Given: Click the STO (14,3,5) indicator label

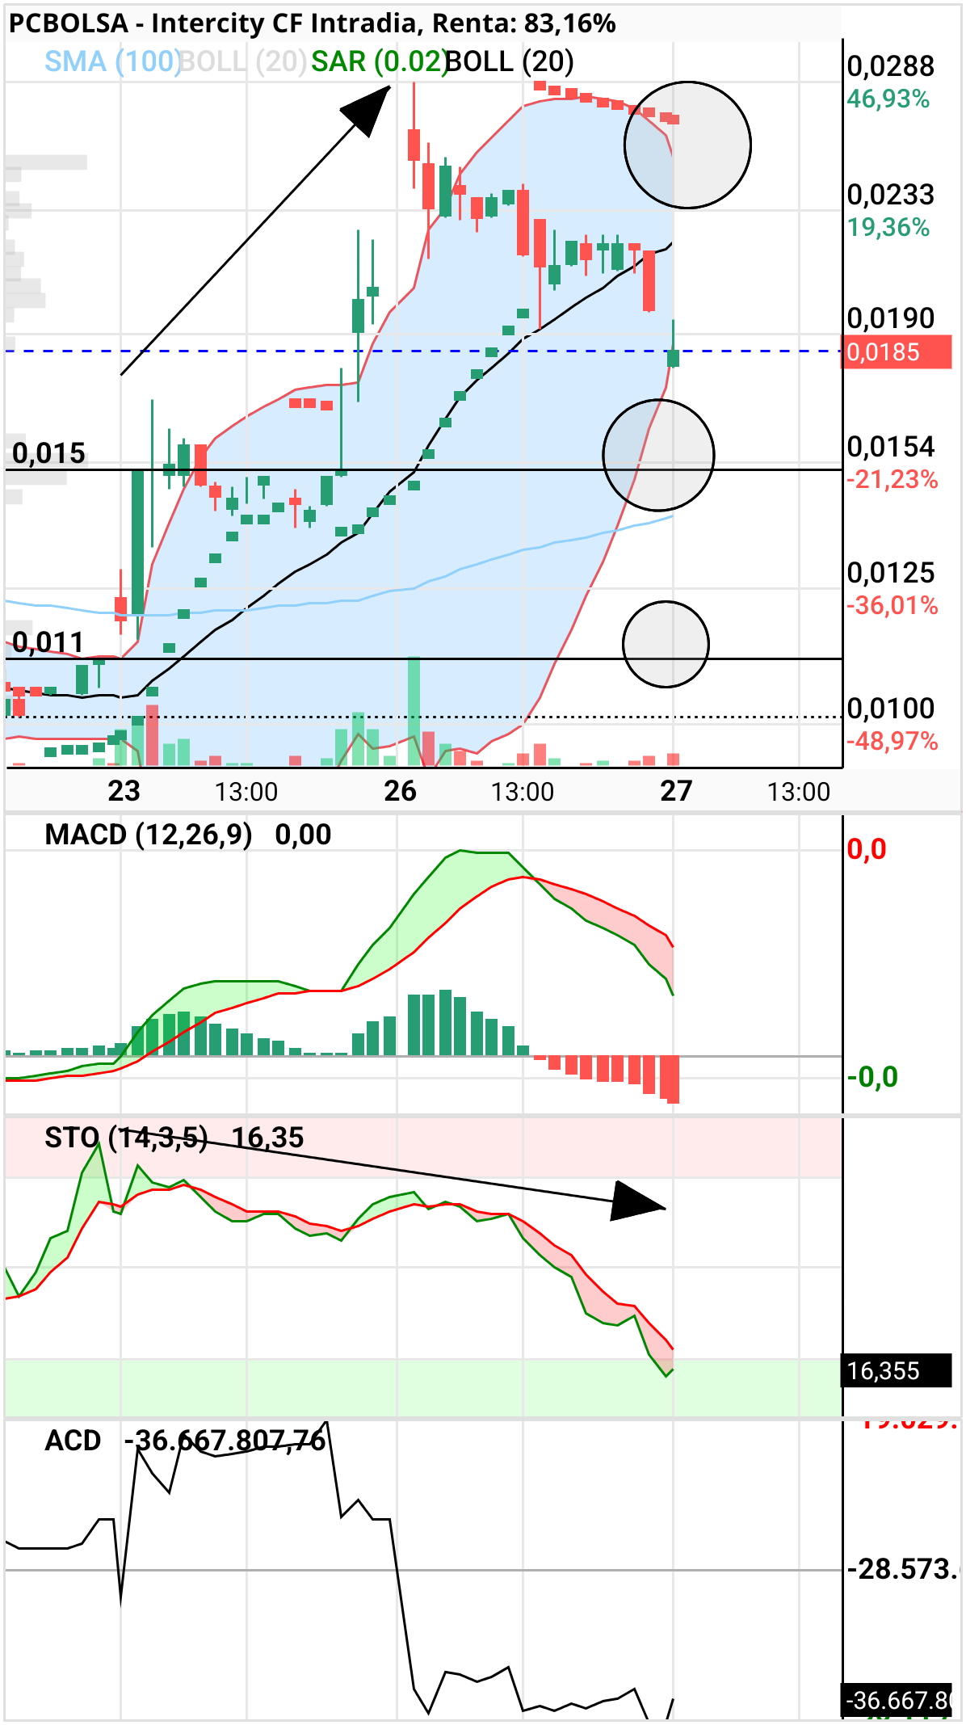Looking at the screenshot, I should click(126, 1138).
